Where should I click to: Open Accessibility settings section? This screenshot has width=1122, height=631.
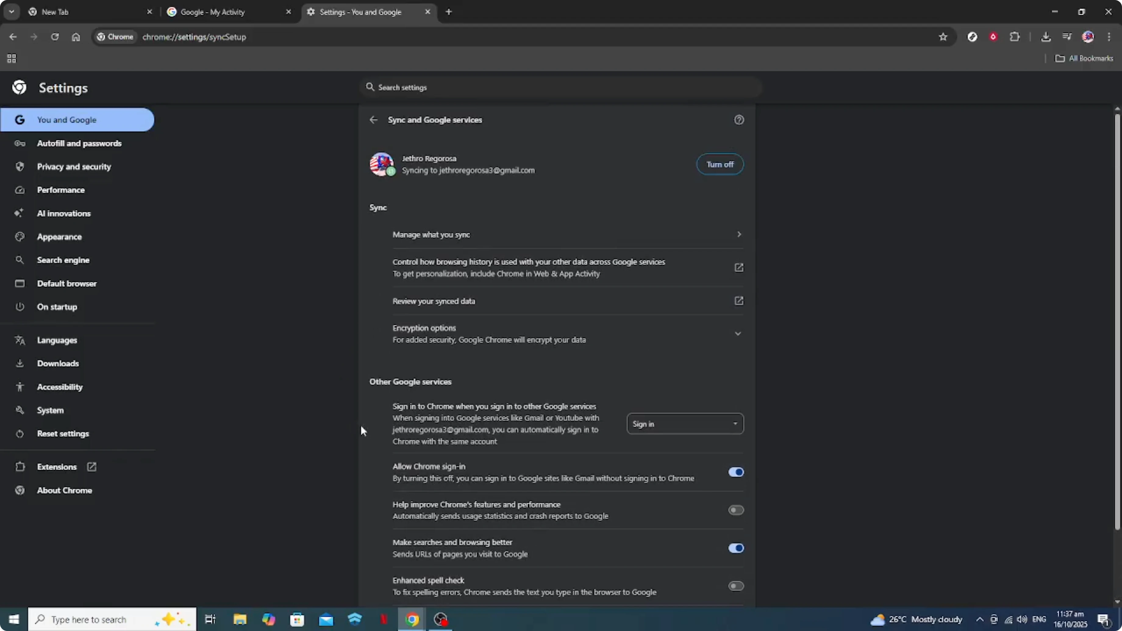pos(77,387)
